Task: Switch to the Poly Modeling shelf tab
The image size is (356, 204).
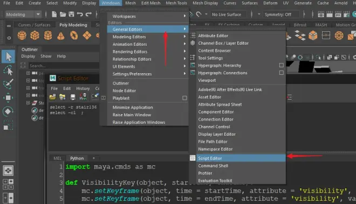Action: coord(73,25)
